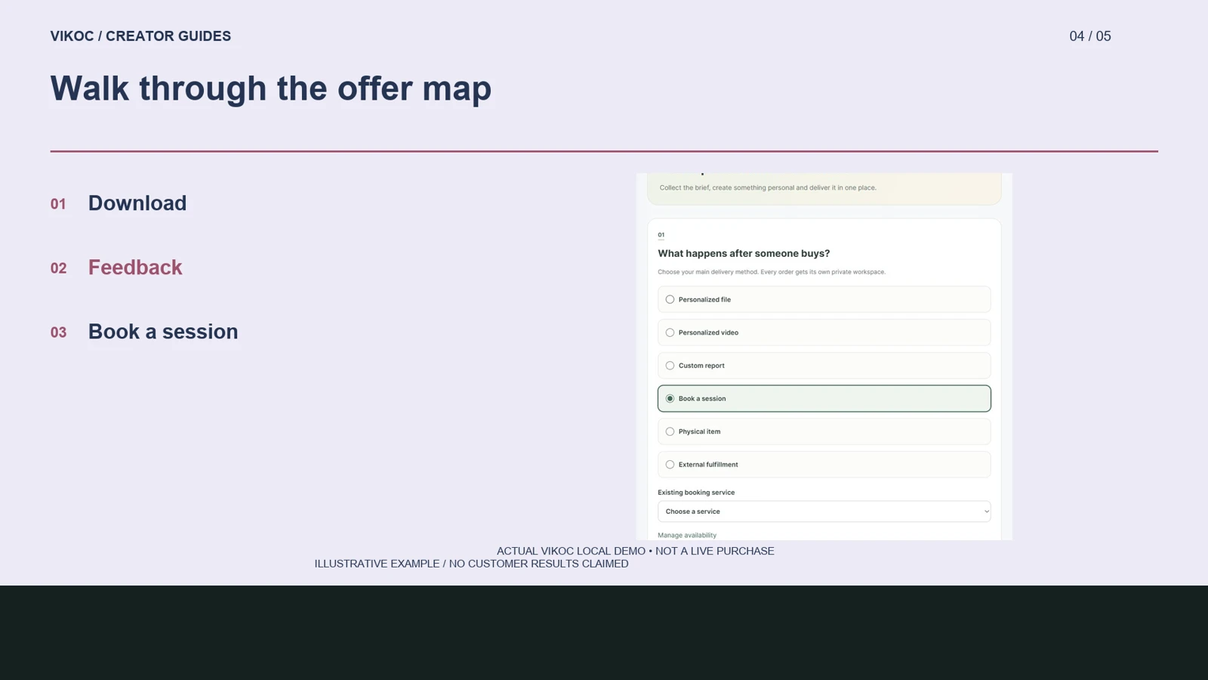Click the 04 / 05 slide counter
The image size is (1208, 680).
(x=1090, y=36)
